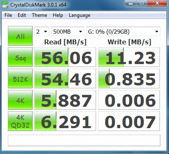Click the Write [MB/s] column header
Viewport: 169px width, 154px height.
(x=129, y=42)
